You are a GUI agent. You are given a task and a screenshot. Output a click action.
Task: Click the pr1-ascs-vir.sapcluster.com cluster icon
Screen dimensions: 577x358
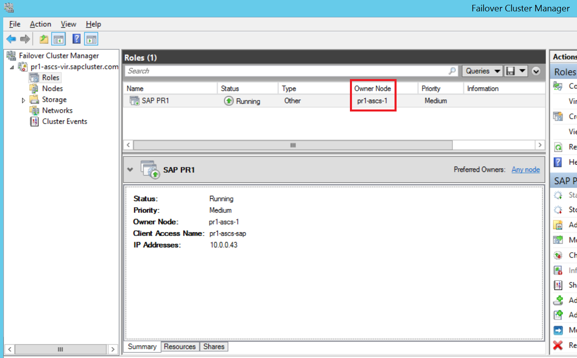coord(23,66)
